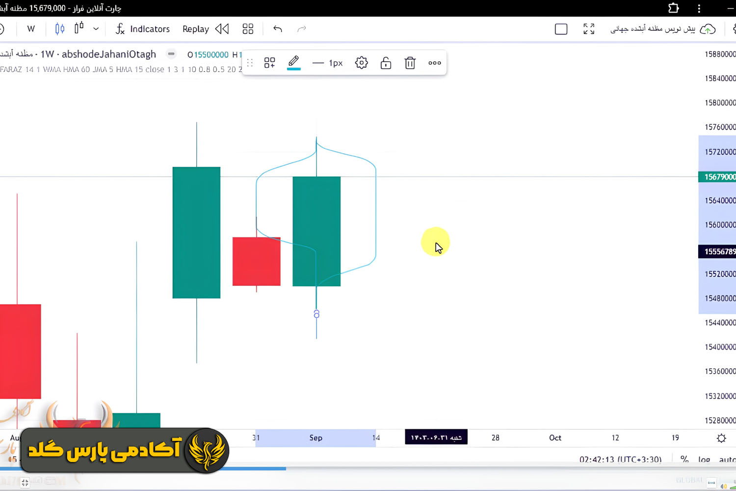Undo the last chart action
The height and width of the screenshot is (491, 736).
278,29
